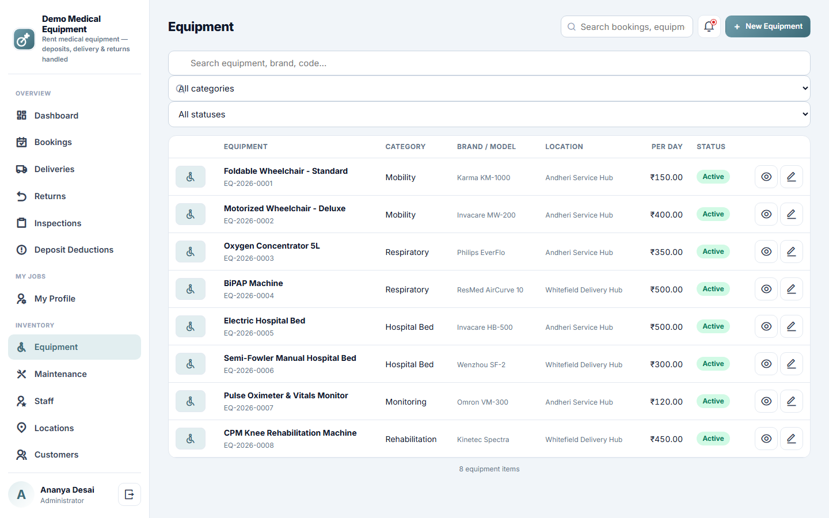829x518 pixels.
Task: Click the STATUS column header
Action: 711,147
